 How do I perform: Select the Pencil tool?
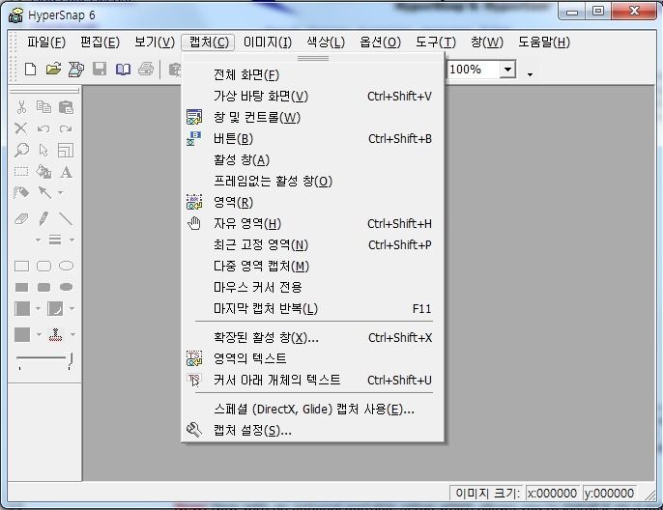click(43, 218)
